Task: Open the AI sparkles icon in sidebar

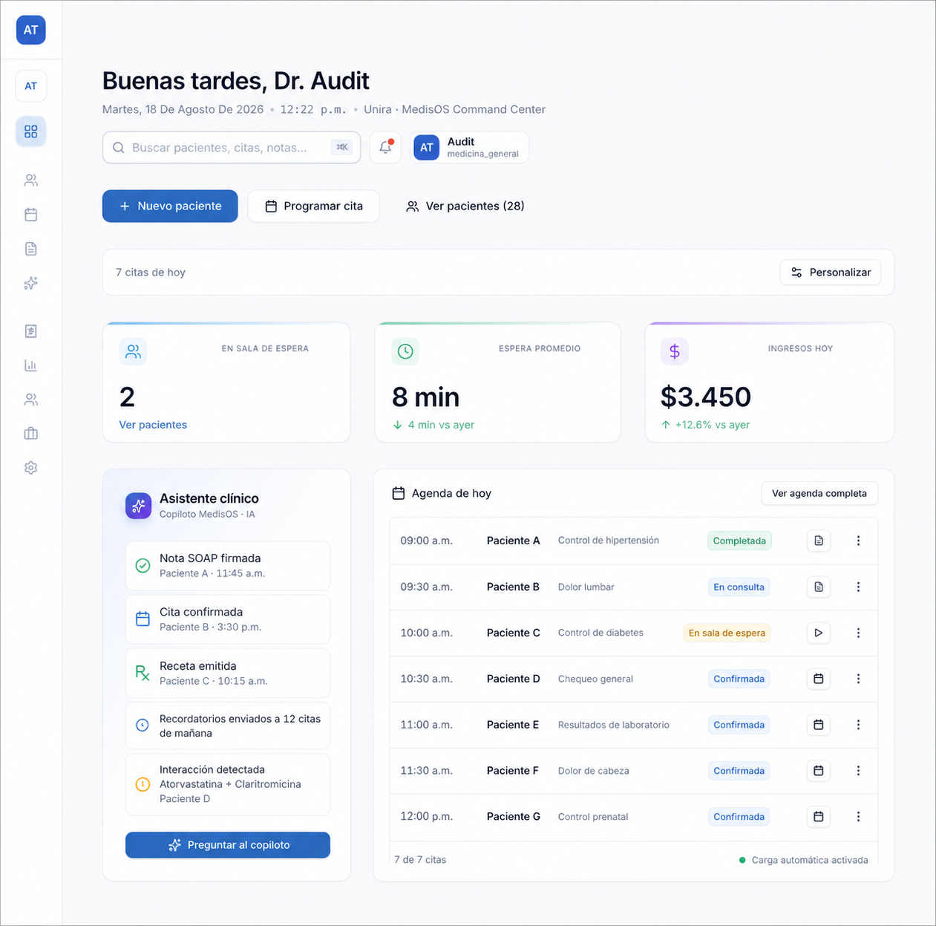Action: tap(30, 283)
